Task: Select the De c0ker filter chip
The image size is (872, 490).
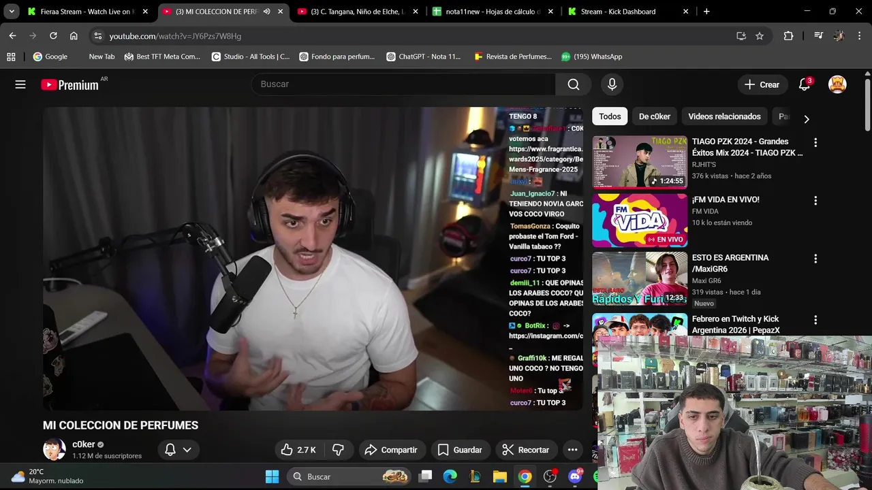Action: click(x=655, y=116)
